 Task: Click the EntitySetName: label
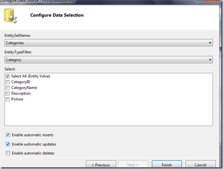point(17,35)
